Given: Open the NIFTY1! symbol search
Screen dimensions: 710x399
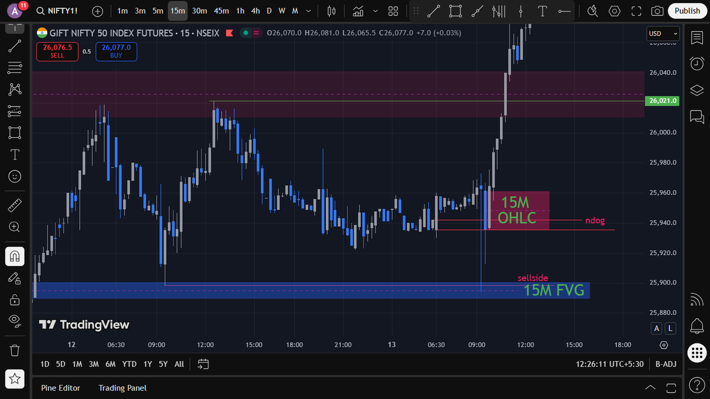Looking at the screenshot, I should point(57,11).
